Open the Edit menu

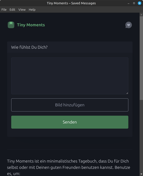(12, 10)
